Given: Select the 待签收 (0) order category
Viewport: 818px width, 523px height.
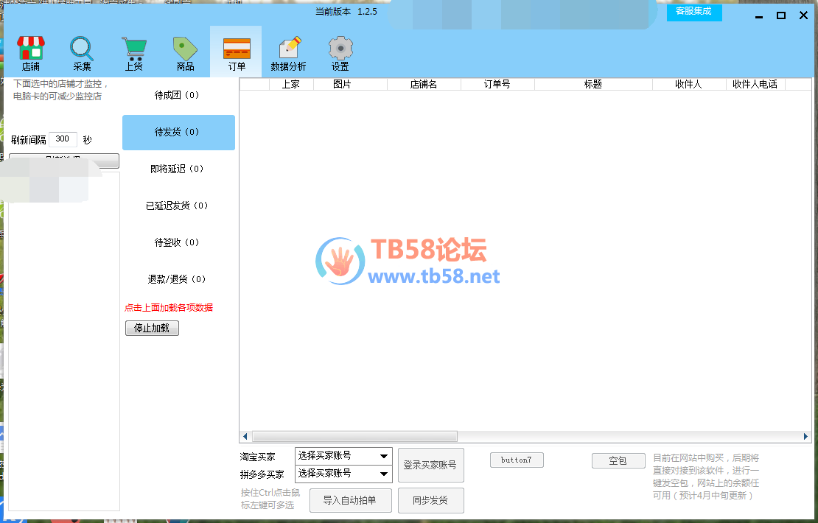Looking at the screenshot, I should [x=178, y=242].
